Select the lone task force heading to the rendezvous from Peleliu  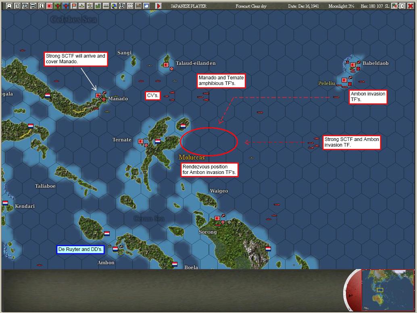336,97
